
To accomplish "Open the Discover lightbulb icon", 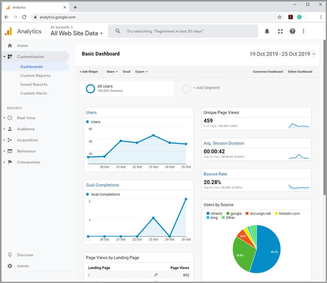I will point(10,255).
